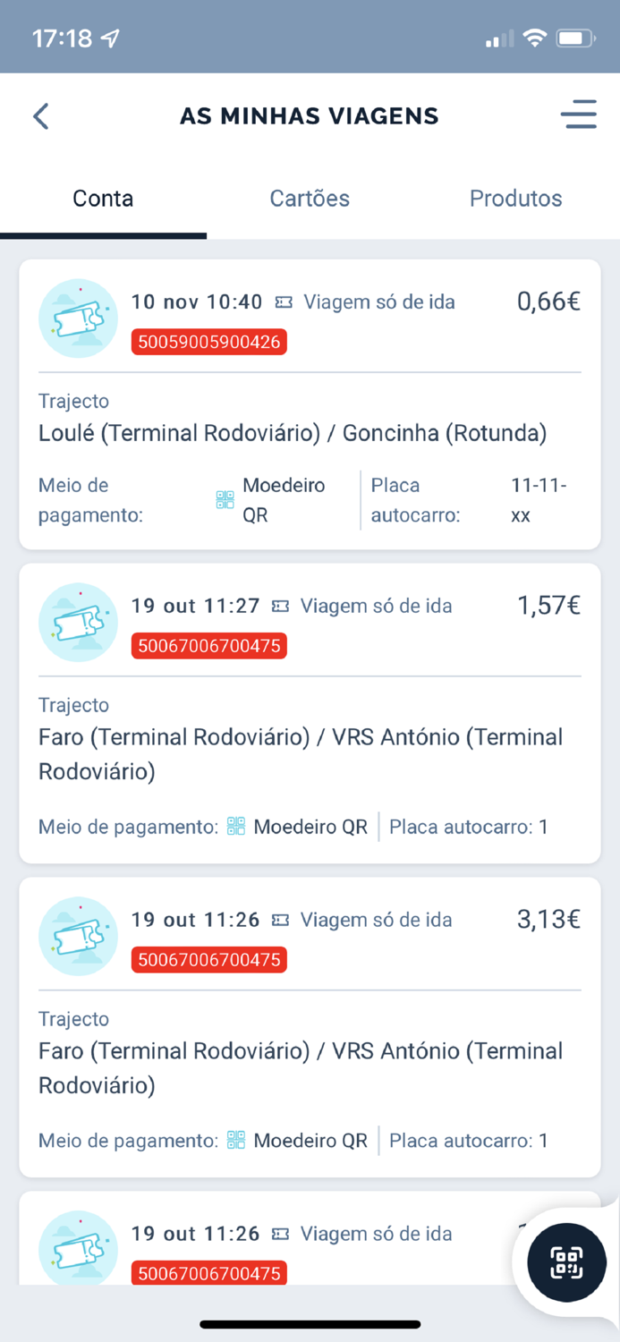
Task: Tap the back arrow to leave As Minhas Viagens
Action: 40,115
